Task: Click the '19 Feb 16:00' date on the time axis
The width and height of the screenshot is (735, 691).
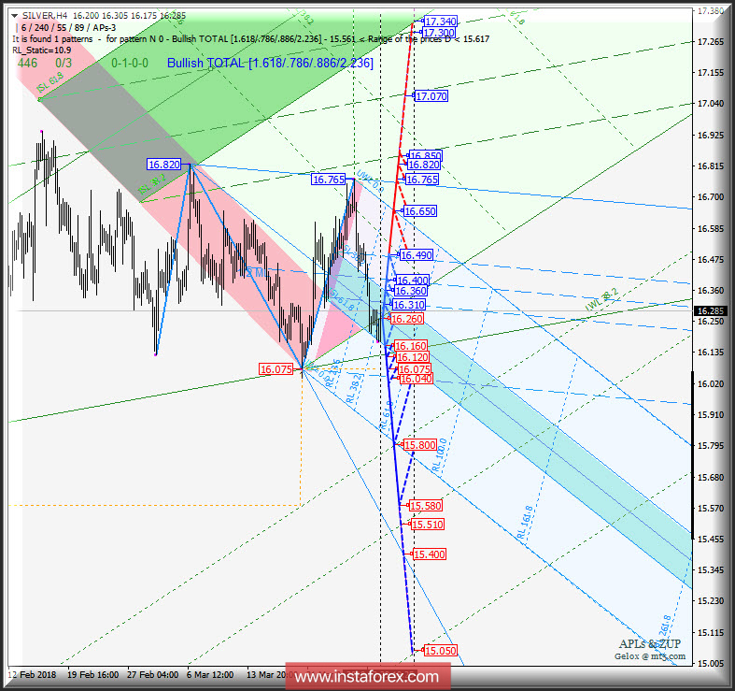Action: point(92,675)
